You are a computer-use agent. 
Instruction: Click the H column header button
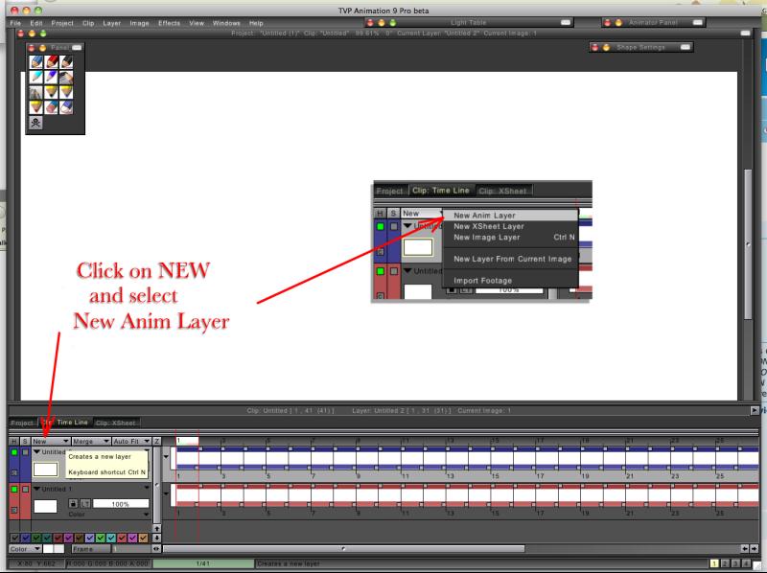pos(14,441)
